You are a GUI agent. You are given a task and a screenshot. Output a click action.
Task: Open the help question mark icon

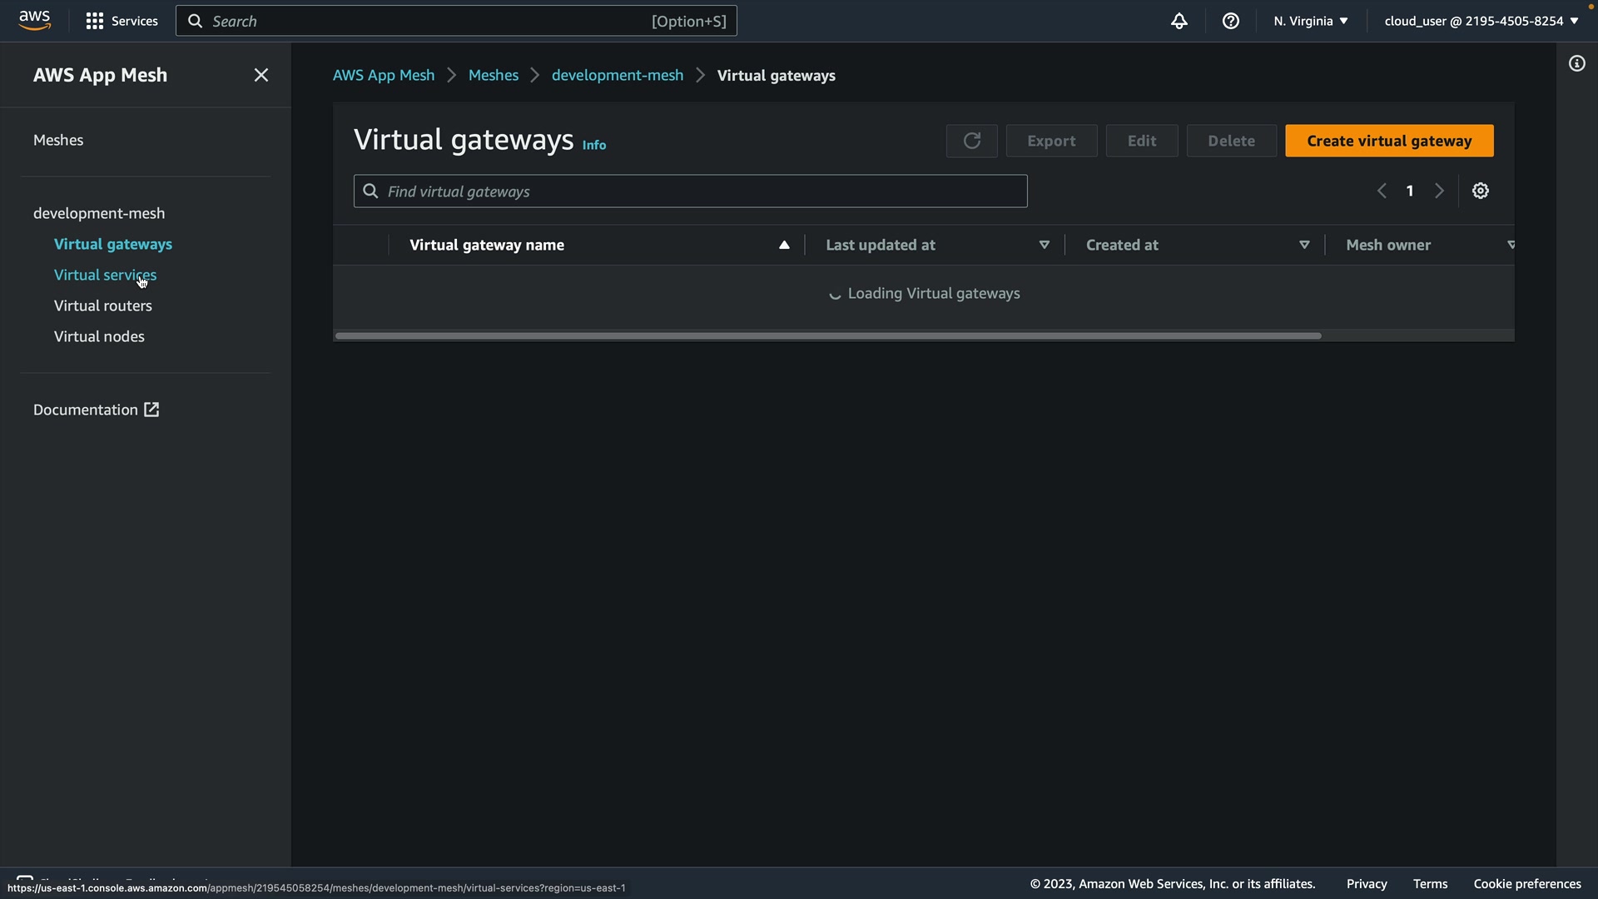(1230, 21)
